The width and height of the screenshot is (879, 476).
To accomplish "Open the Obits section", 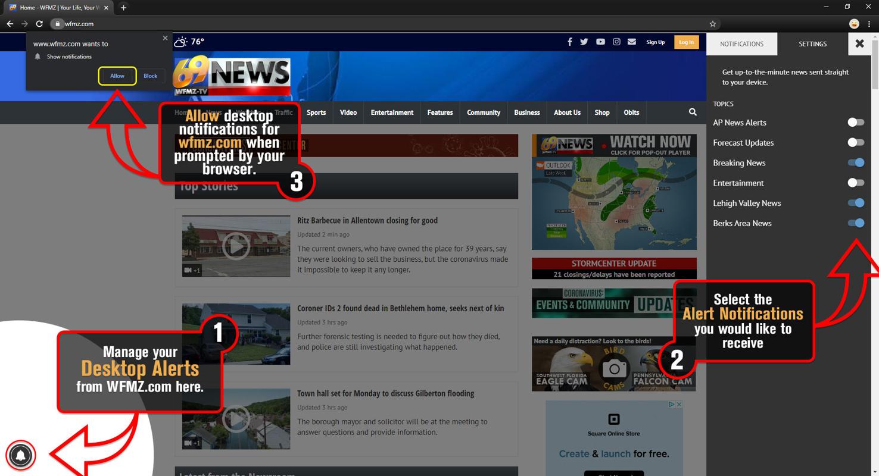I will [631, 112].
